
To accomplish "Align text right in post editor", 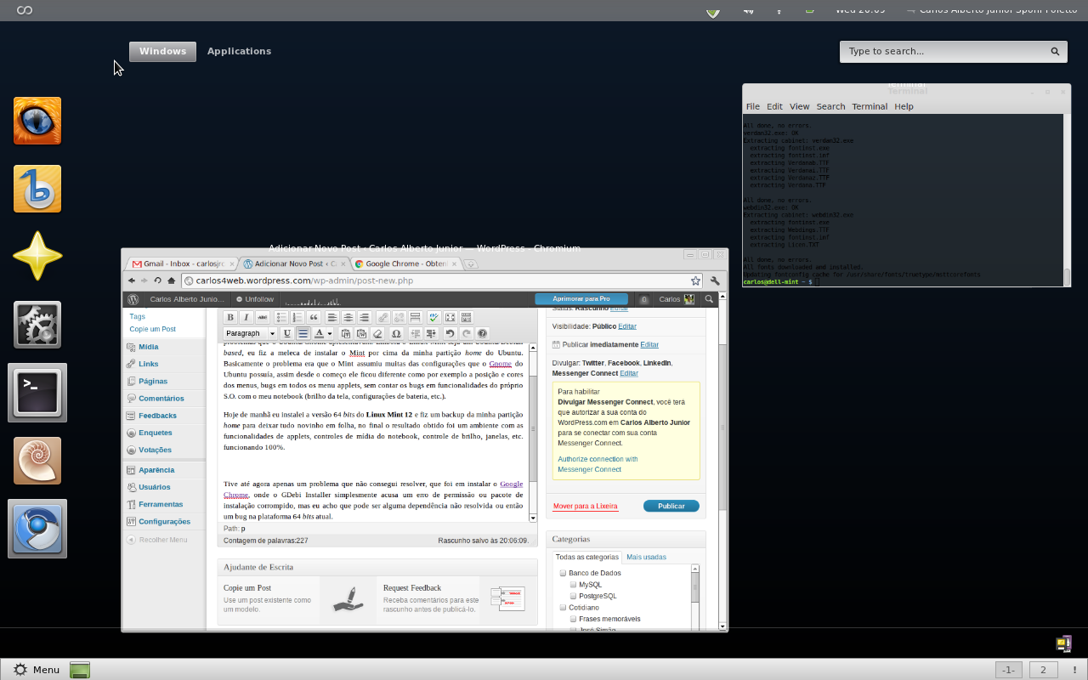I will (365, 317).
